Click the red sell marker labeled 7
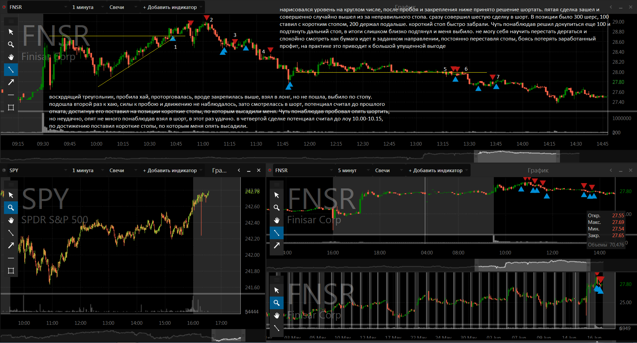 pyautogui.click(x=493, y=77)
